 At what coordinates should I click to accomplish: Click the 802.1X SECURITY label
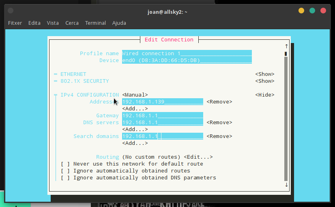point(85,81)
